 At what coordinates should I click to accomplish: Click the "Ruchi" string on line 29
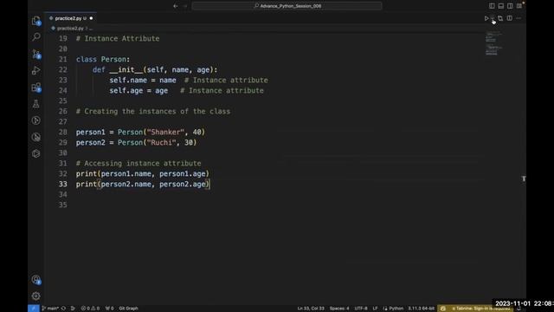(162, 142)
